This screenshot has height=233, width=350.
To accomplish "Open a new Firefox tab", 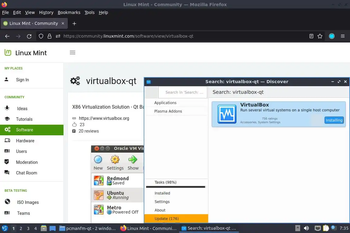I will pyautogui.click(x=74, y=23).
